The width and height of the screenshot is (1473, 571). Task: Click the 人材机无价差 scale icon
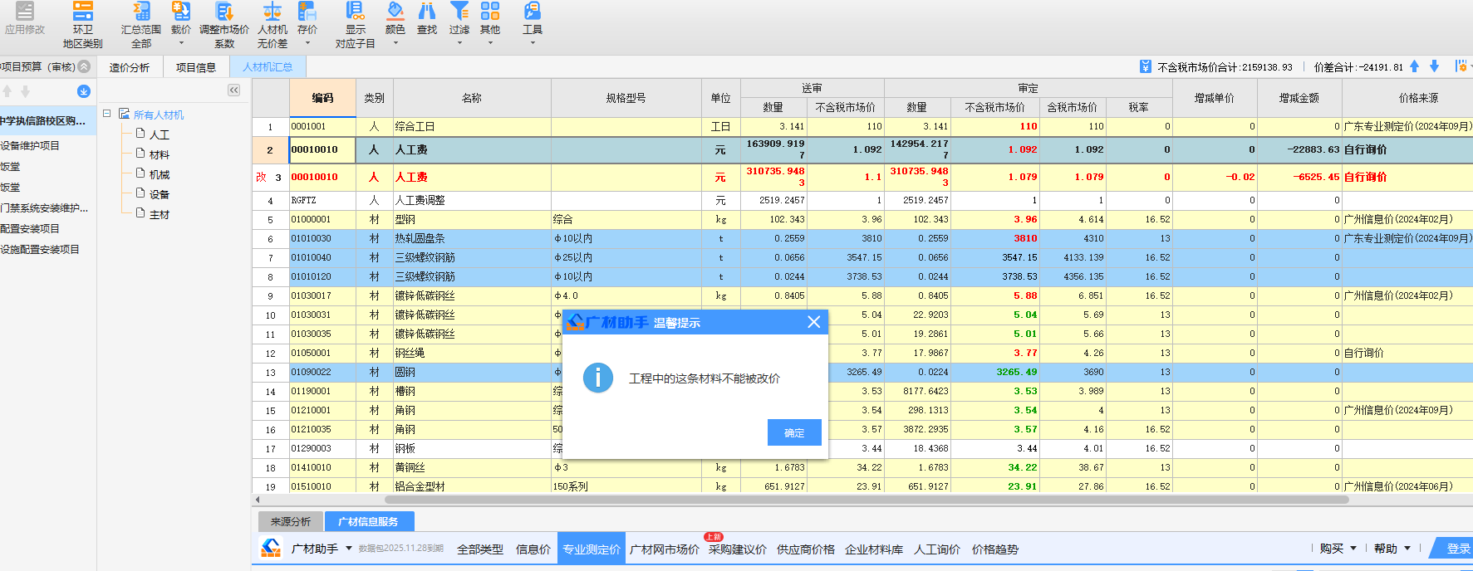[x=273, y=12]
